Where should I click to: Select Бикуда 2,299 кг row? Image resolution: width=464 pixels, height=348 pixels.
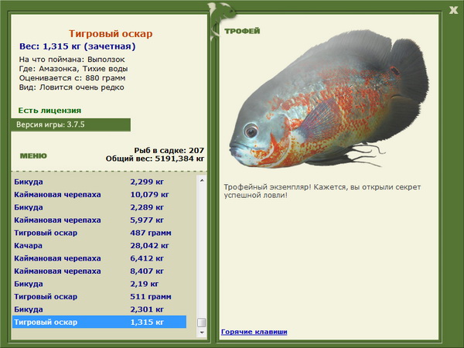pos(100,182)
